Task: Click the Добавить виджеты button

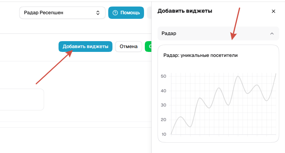Action: [85, 47]
